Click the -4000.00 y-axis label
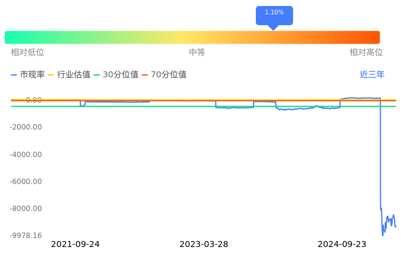The height and width of the screenshot is (265, 412). pos(26,154)
